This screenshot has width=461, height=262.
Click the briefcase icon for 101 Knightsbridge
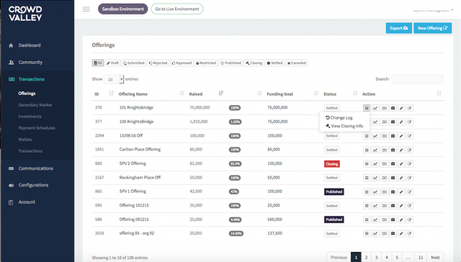point(393,108)
